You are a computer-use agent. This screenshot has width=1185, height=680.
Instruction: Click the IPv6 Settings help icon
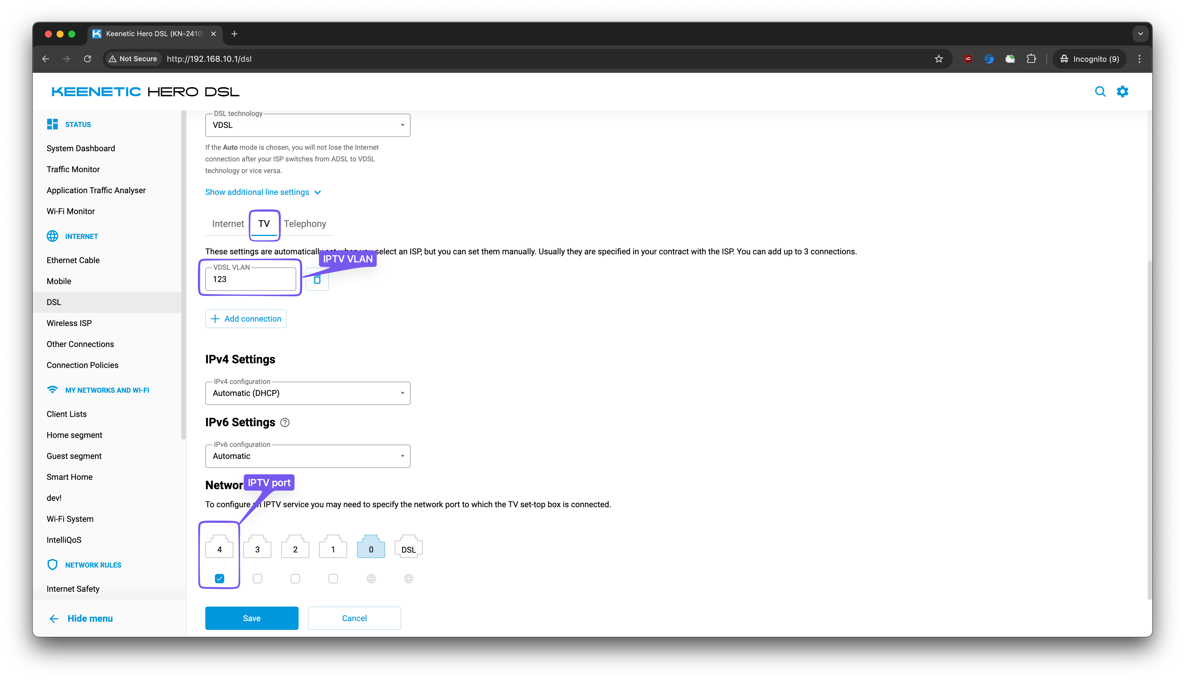[285, 423]
